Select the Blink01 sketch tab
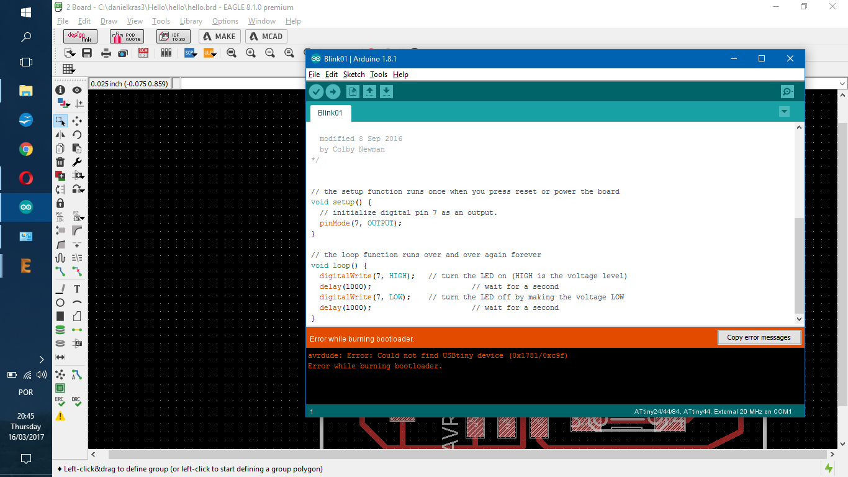The width and height of the screenshot is (848, 477). 330,113
